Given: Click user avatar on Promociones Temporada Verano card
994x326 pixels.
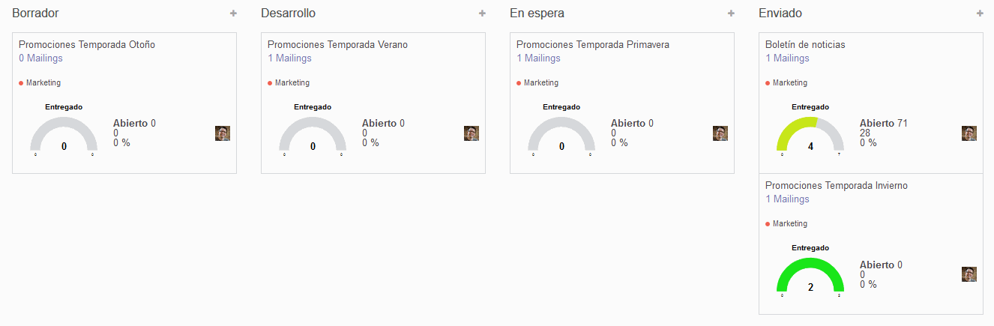Looking at the screenshot, I should [472, 133].
